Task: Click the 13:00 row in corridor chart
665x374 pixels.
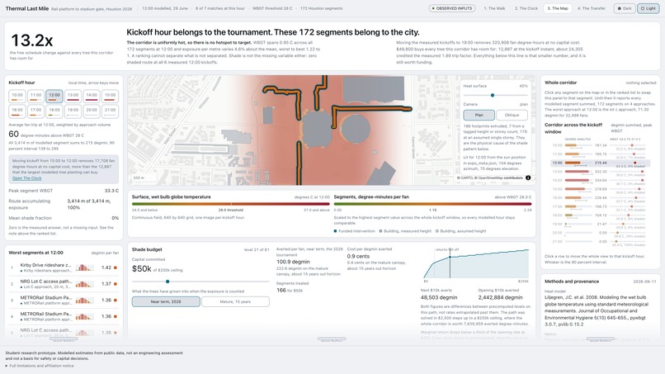Action: pyautogui.click(x=600, y=172)
